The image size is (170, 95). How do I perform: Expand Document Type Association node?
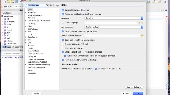tap(26, 21)
